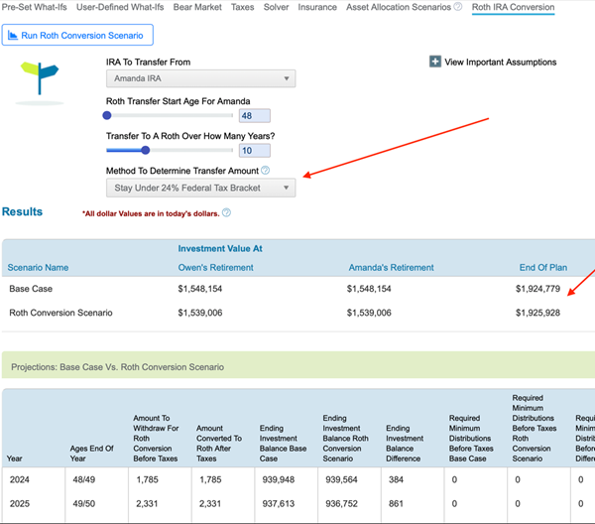The height and width of the screenshot is (524, 595).
Task: Click the Roth Transfer Start Age slider handle
Action: [x=107, y=115]
